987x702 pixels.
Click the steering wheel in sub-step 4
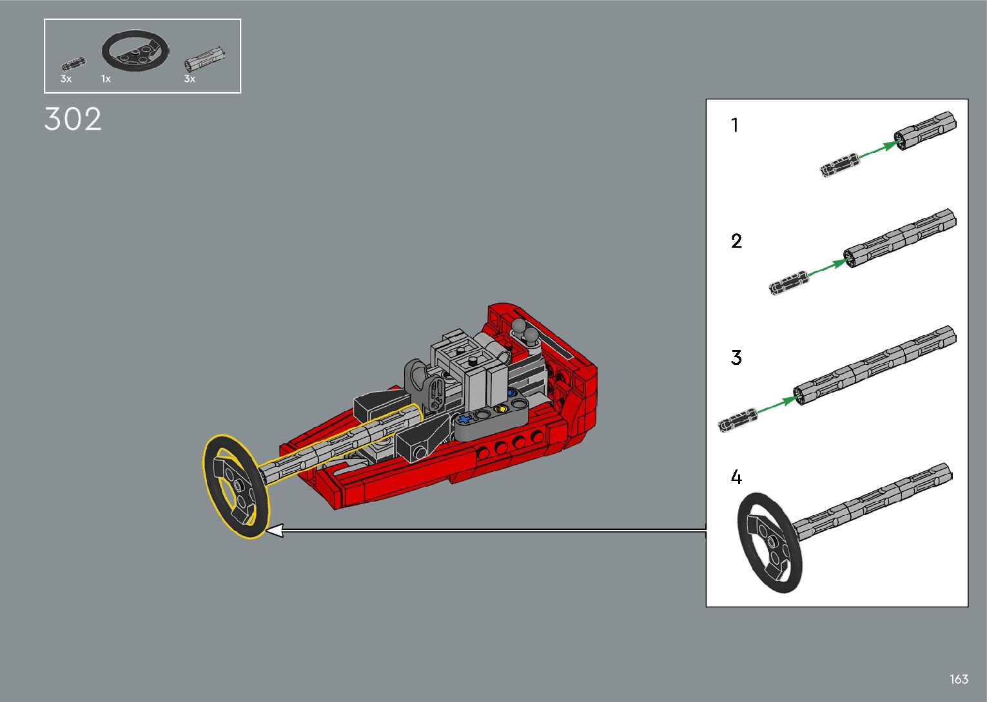[770, 543]
